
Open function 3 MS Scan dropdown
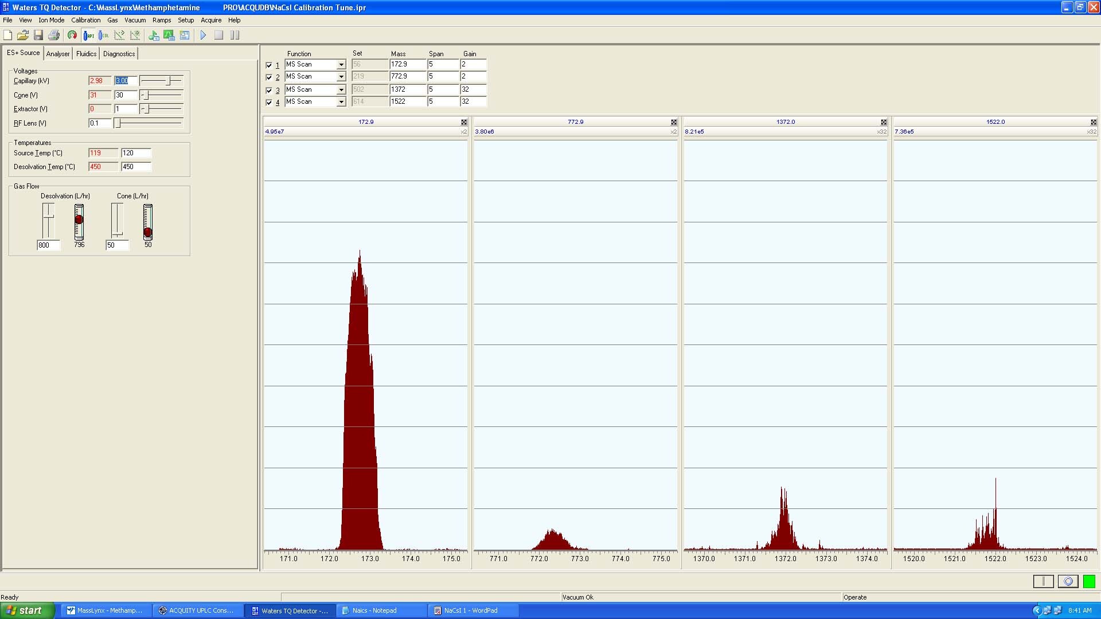point(341,90)
